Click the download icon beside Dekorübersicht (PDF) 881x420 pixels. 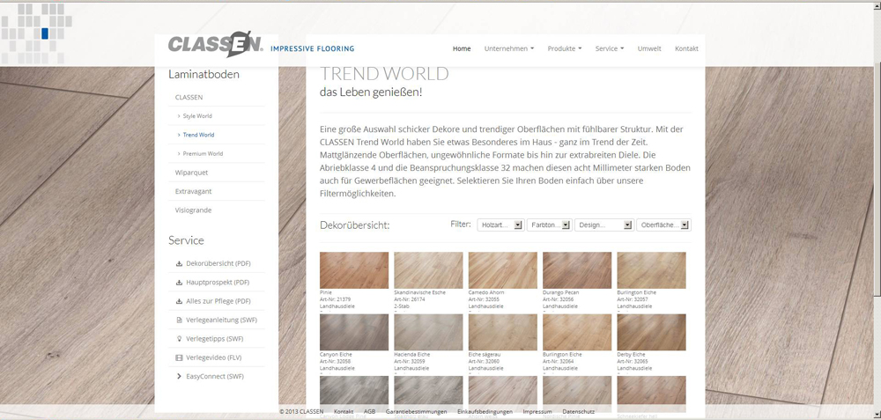[179, 263]
